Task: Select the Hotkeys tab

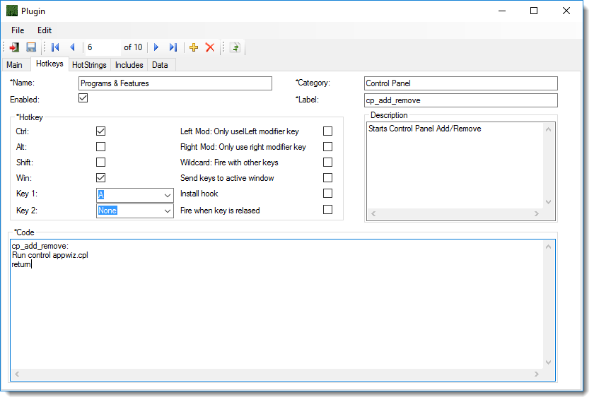Action: (x=49, y=64)
